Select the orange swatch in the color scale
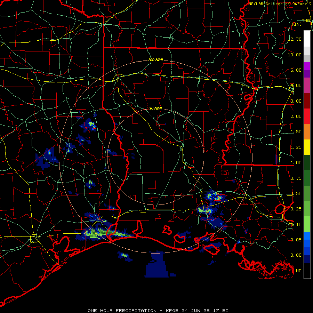313x313 pixels. click(x=307, y=131)
